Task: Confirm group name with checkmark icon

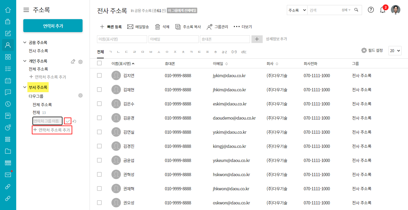Action: tap(68, 121)
